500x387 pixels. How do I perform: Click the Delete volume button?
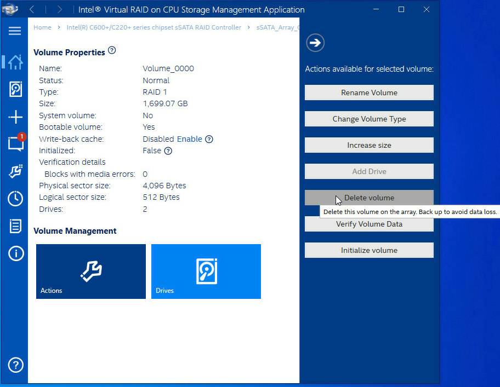pos(369,198)
